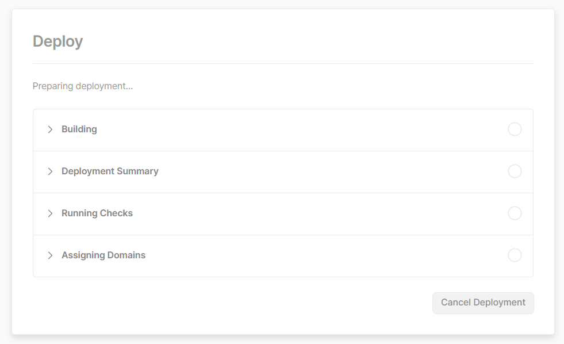
Task: Click the Deployment Summary status circle
Action: (x=515, y=171)
